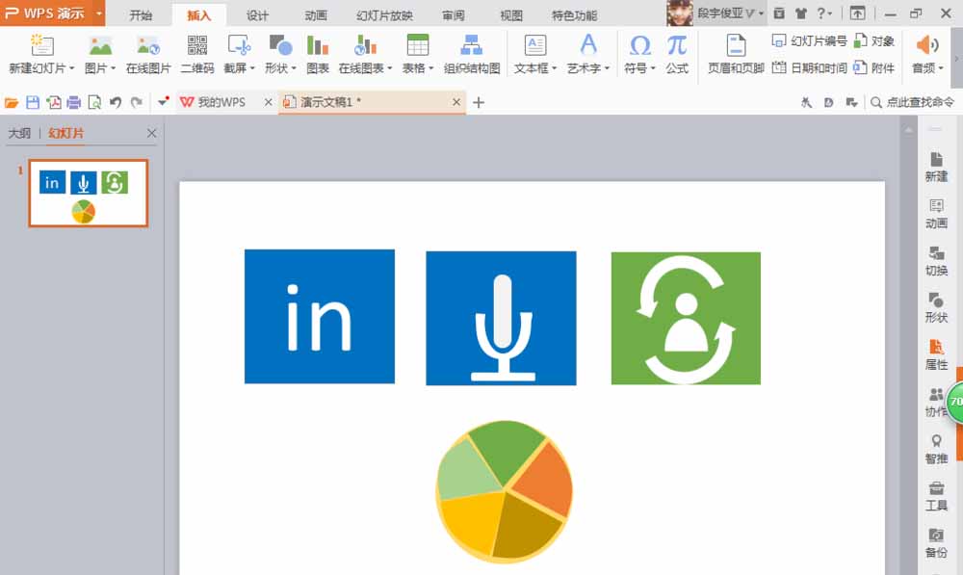This screenshot has width=963, height=575.
Task: Open the Special Features (特色功能) tab
Action: pos(574,15)
